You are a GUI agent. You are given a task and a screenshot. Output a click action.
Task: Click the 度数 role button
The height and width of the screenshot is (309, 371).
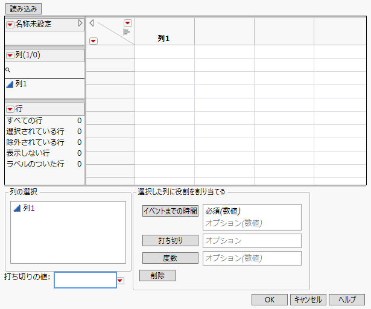(x=170, y=258)
